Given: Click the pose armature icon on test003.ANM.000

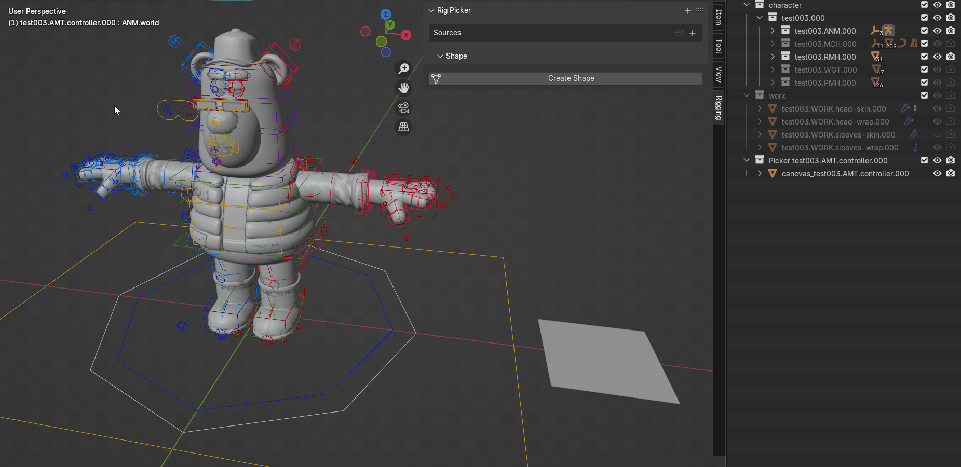Looking at the screenshot, I should point(888,31).
